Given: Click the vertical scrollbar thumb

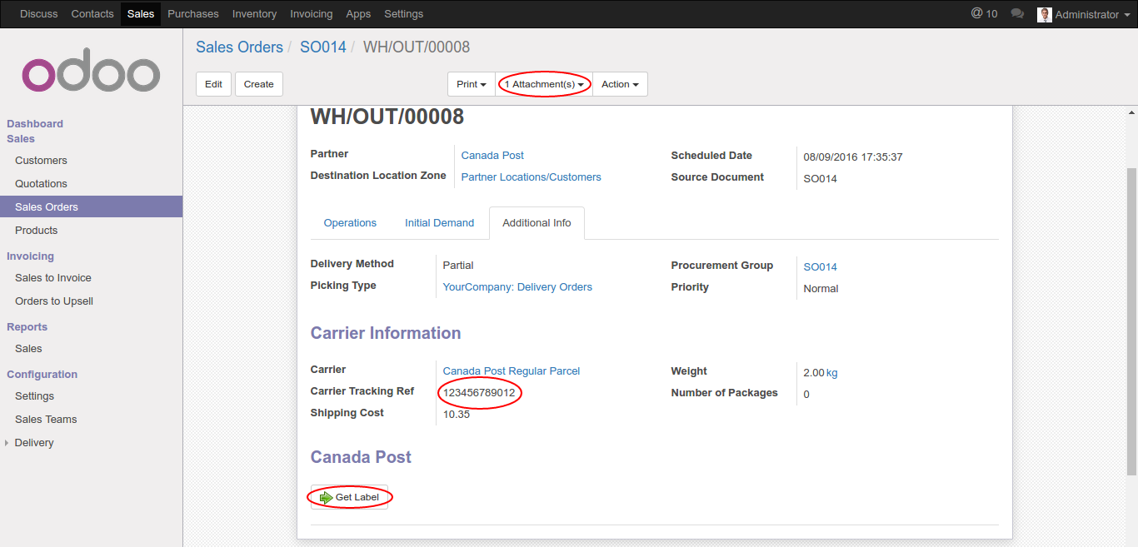Looking at the screenshot, I should click(x=1131, y=321).
